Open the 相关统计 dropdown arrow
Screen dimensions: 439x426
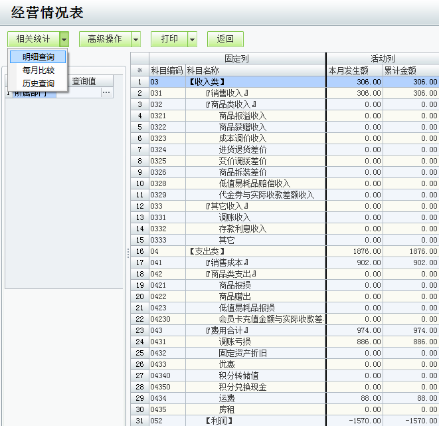coord(64,39)
